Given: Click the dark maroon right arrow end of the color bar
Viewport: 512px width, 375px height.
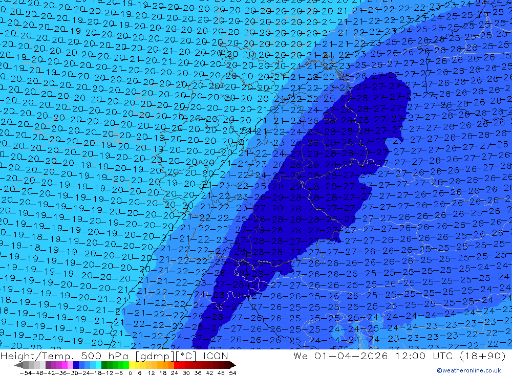Looking at the screenshot, I should 233,365.
